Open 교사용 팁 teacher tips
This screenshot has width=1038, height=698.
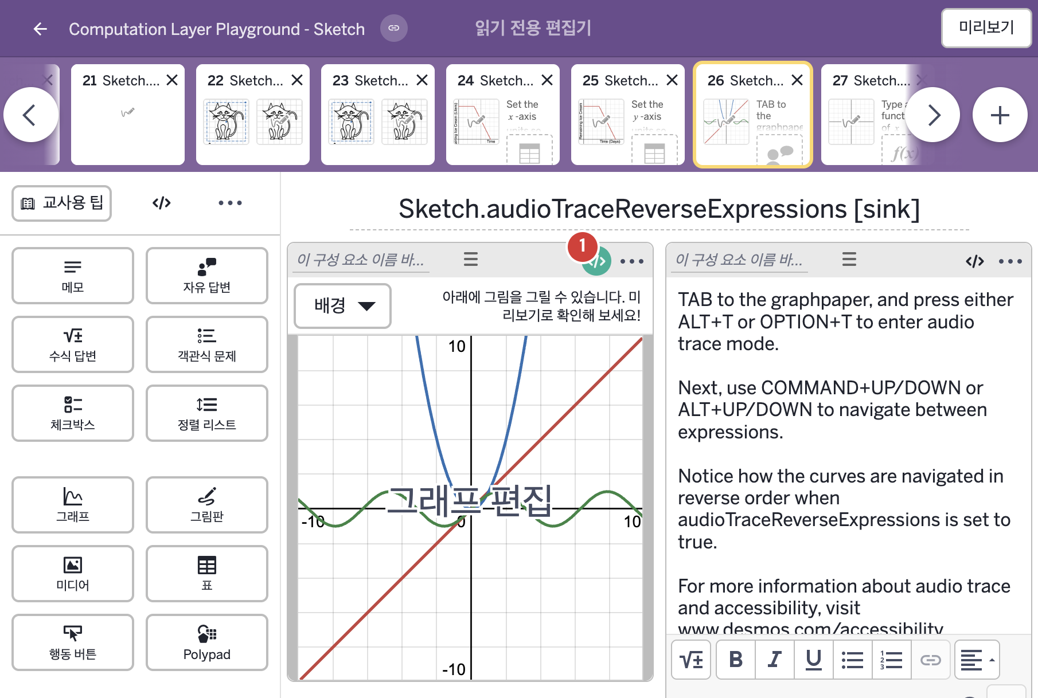62,203
